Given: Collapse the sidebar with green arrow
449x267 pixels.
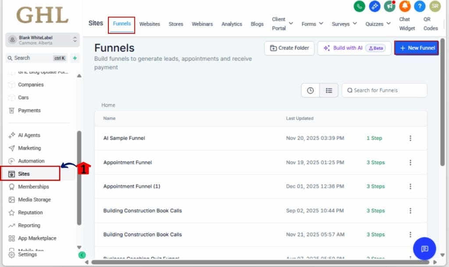Looking at the screenshot, I should pos(82,255).
